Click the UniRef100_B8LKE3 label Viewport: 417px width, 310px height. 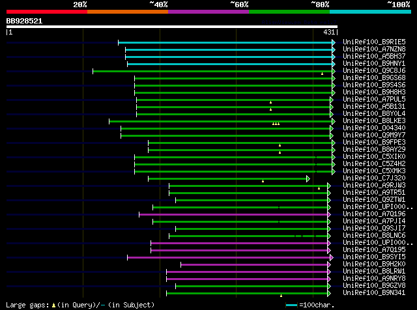374,121
